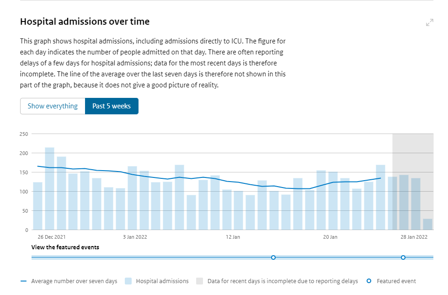The image size is (448, 295).
Task: Click the '20 Jan' axis label
Action: 330,237
